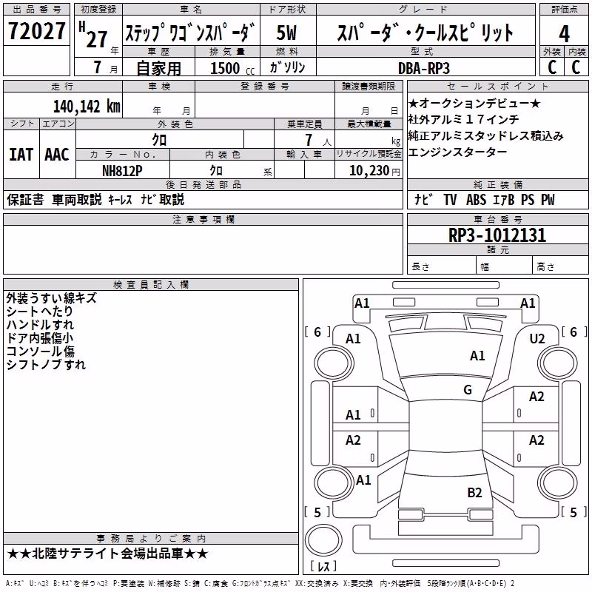Click PS in genuine equipment
Screen dimensions: 592x592
tap(528, 199)
